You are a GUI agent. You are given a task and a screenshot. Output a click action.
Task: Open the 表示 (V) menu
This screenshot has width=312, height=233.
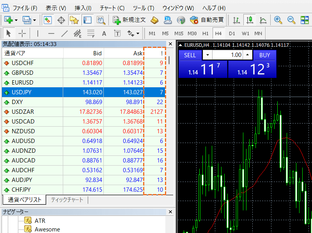click(x=56, y=8)
